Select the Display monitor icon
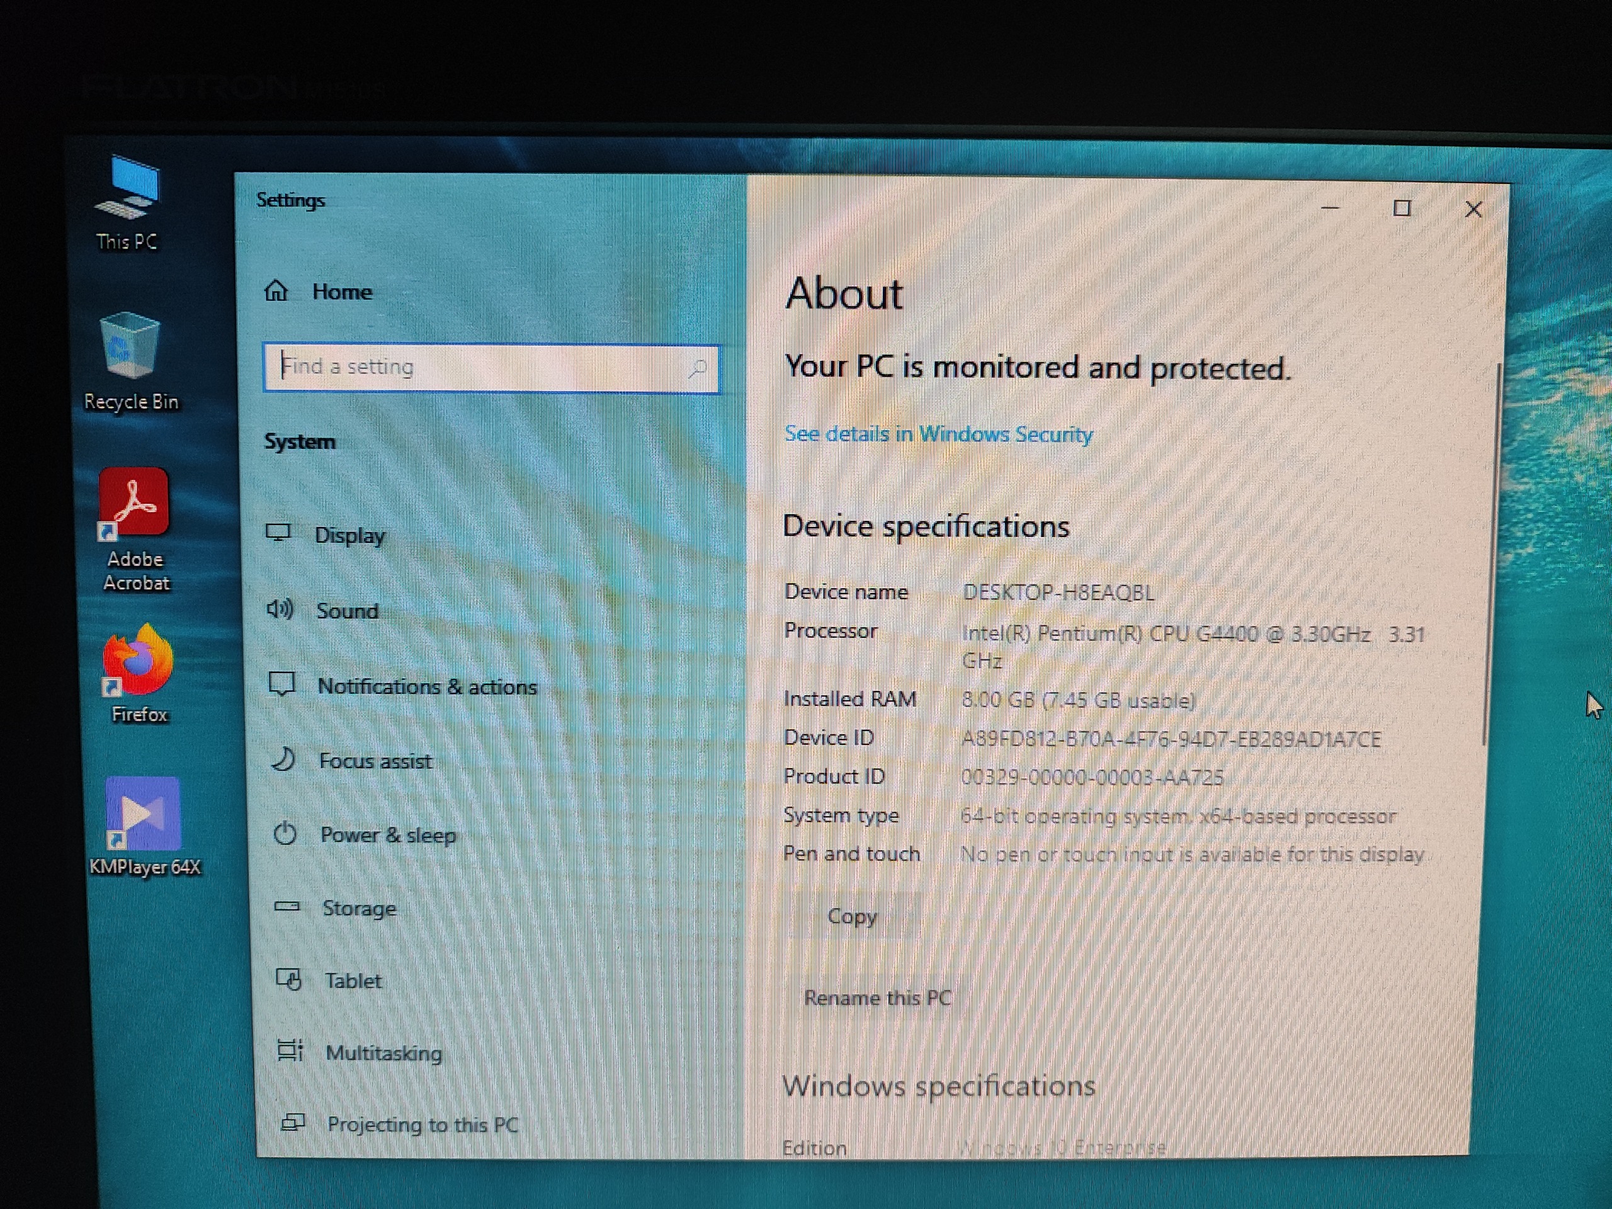This screenshot has width=1612, height=1209. tap(278, 533)
